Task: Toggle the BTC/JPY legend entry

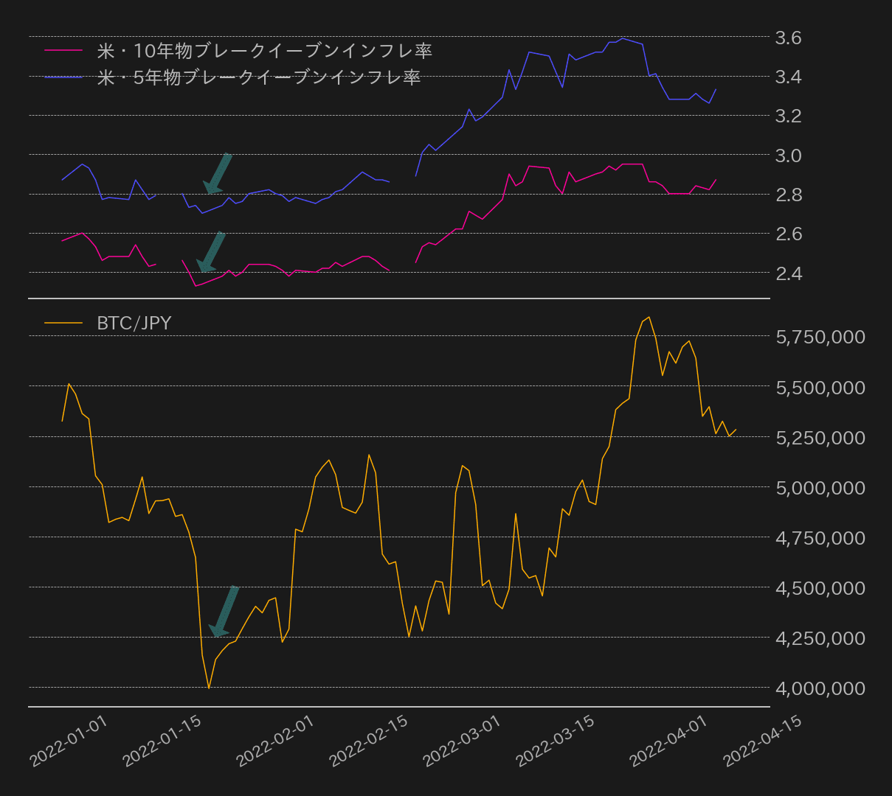Action: click(x=133, y=322)
